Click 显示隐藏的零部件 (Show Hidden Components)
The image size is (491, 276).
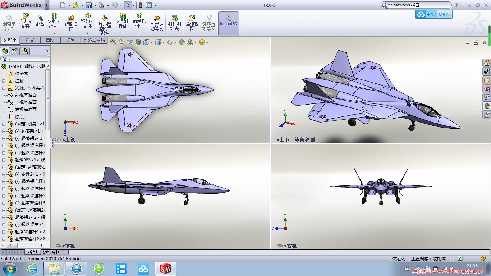click(x=105, y=25)
